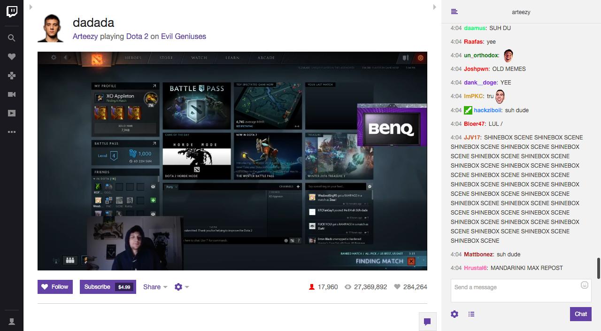Screen dimensions: 601x331
Task: Open user profile icon at sidebar bottom
Action: (x=12, y=322)
